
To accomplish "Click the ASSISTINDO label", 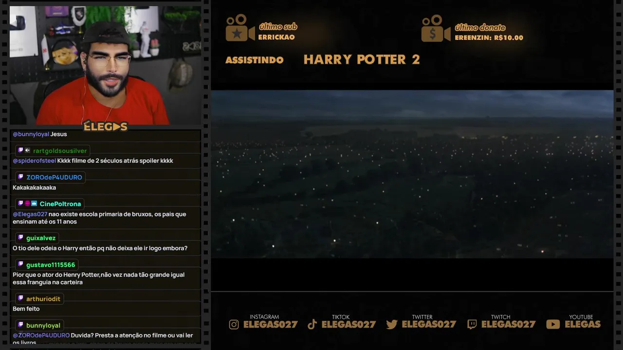I will (255, 60).
